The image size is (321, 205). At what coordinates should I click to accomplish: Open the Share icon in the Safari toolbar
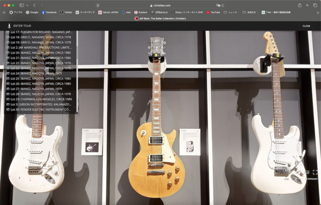pyautogui.click(x=300, y=5)
